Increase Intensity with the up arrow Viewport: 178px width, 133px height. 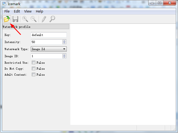click(64, 41)
